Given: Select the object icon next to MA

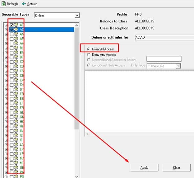Looking at the screenshot, I should coord(16,158).
